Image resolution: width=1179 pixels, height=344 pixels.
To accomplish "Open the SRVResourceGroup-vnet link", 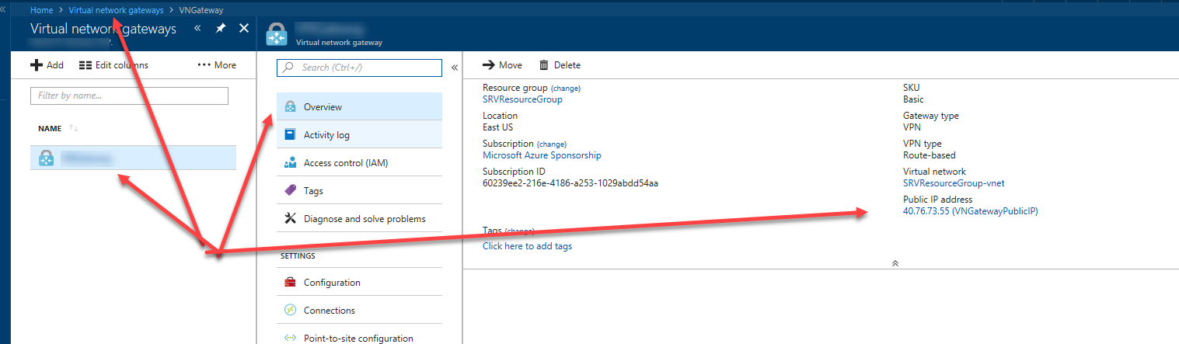I will click(953, 183).
